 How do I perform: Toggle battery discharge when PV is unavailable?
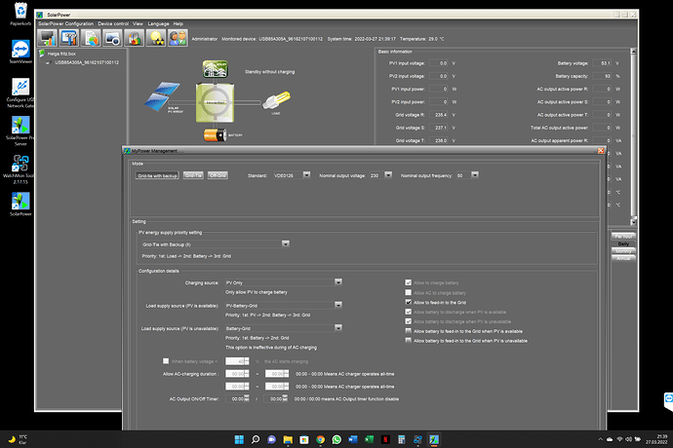click(x=408, y=321)
